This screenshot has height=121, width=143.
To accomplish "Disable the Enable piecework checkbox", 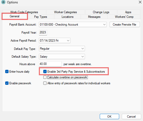I will click(x=7, y=83).
